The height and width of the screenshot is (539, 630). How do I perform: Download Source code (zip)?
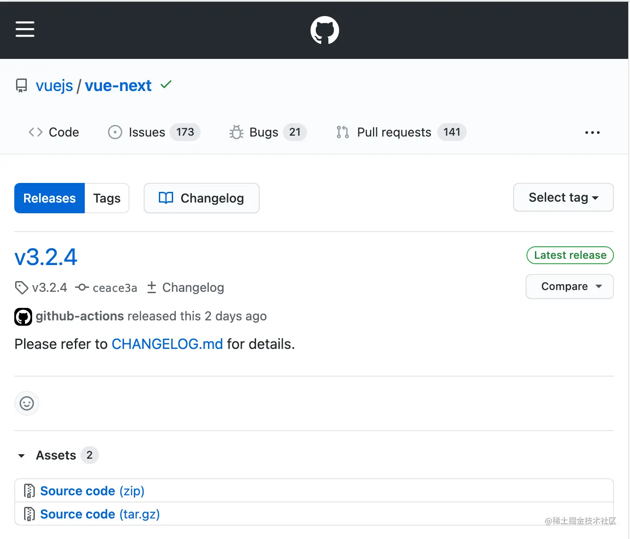tap(92, 491)
